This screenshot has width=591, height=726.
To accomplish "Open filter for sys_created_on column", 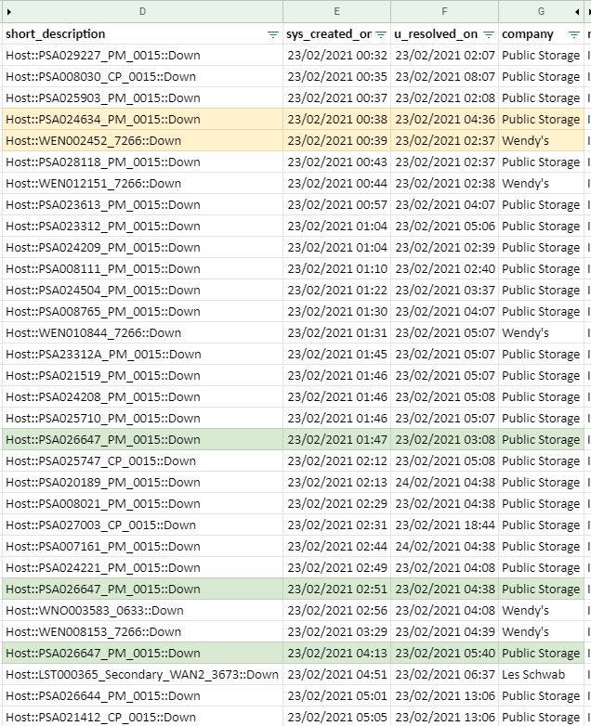I will tap(381, 34).
